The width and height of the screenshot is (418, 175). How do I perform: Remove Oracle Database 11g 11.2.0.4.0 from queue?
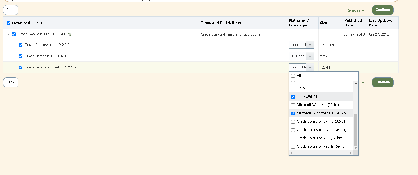tap(70, 34)
